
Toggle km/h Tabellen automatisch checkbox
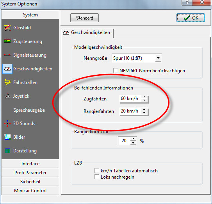(x=97, y=170)
